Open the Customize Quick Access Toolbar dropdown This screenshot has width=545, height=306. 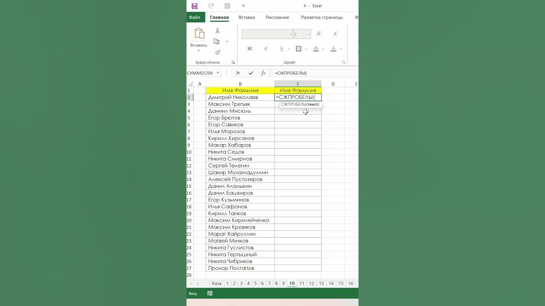[x=244, y=6]
